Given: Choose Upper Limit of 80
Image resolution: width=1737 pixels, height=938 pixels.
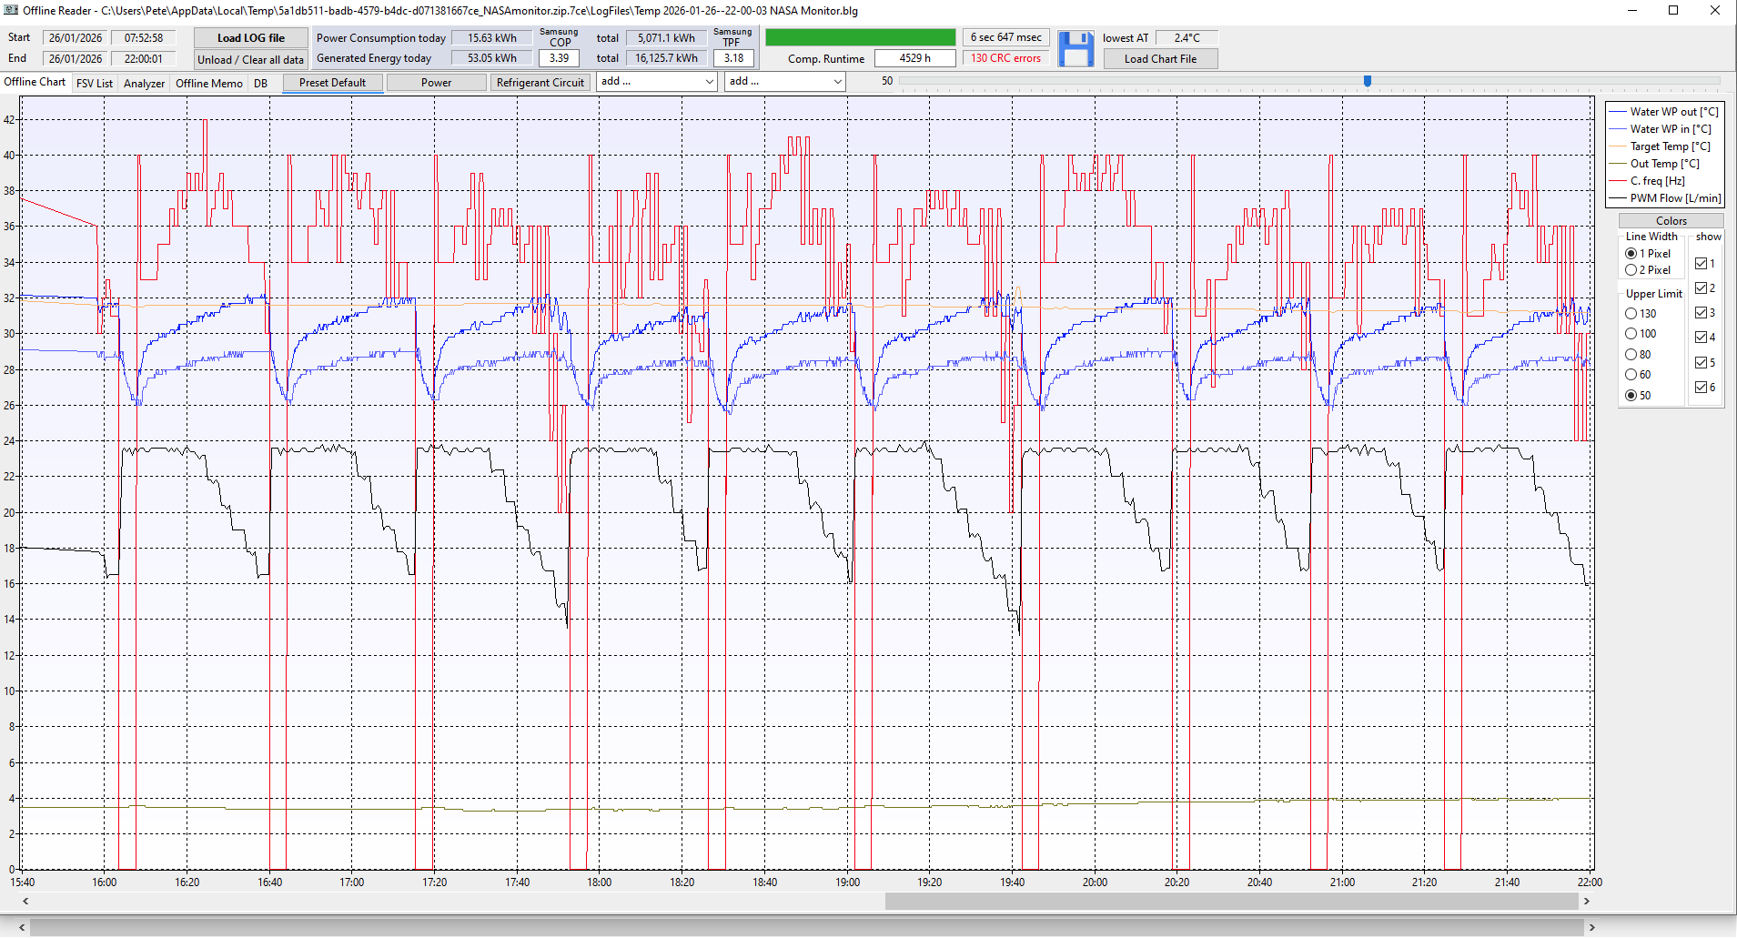Looking at the screenshot, I should 1631,355.
